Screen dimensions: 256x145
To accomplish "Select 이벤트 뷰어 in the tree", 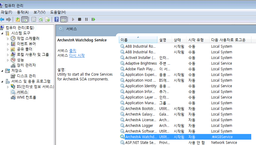I will click(x=26, y=44).
